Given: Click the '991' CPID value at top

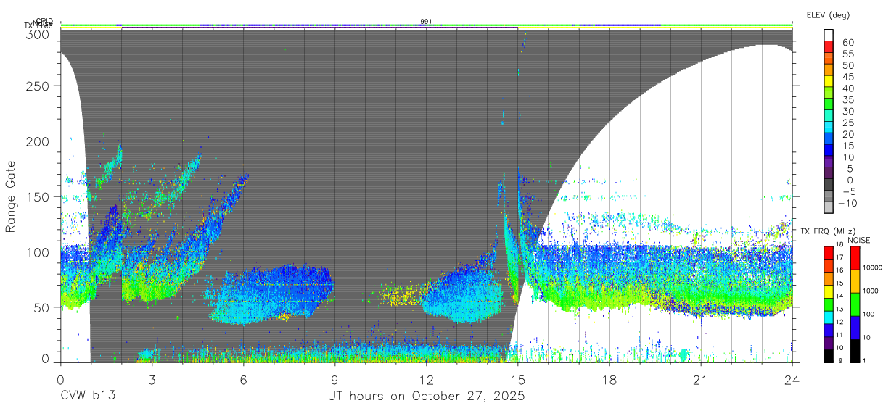Looking at the screenshot, I should tap(427, 22).
